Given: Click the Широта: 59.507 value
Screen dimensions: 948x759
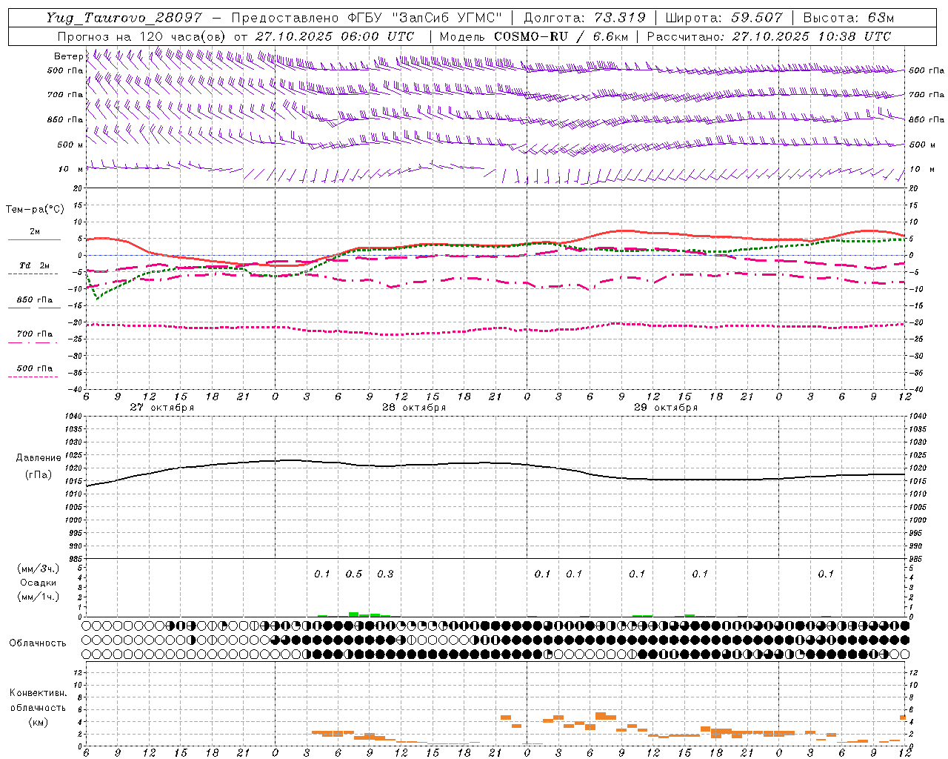Looking at the screenshot, I should (x=724, y=18).
